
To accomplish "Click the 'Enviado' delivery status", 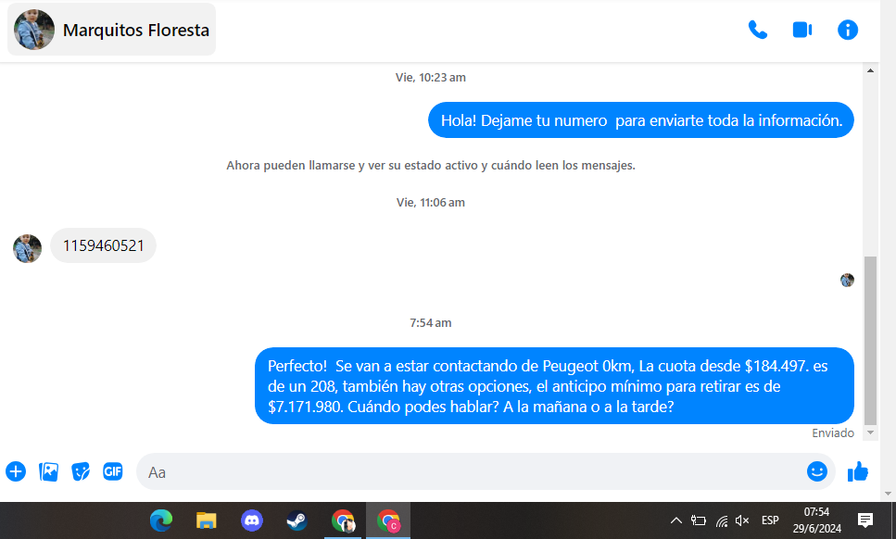I will click(x=833, y=433).
